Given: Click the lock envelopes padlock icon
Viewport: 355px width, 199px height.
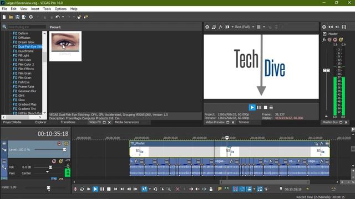Looking at the screenshot, I should (211, 189).
